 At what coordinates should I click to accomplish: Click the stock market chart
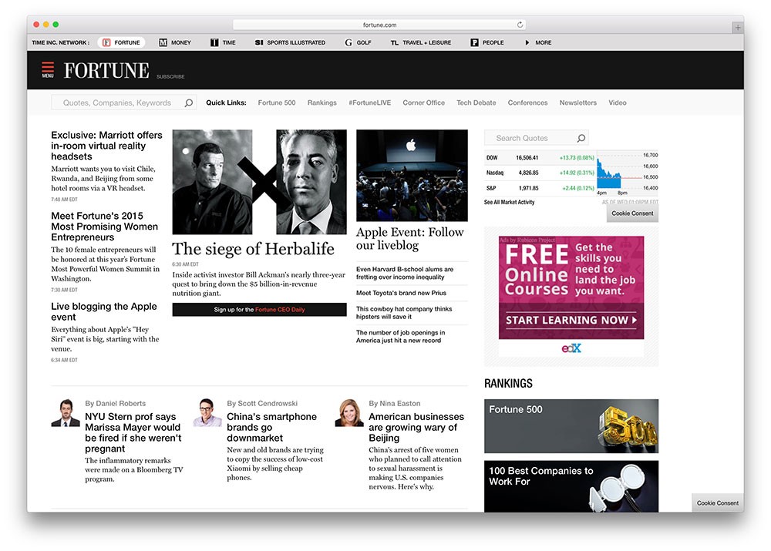(x=626, y=173)
